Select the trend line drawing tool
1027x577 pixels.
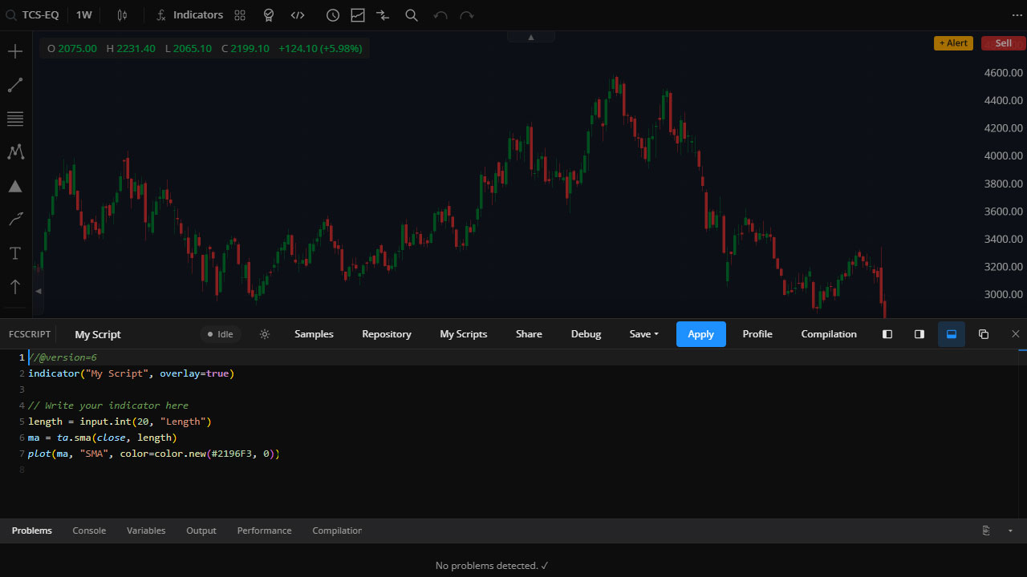(x=15, y=86)
